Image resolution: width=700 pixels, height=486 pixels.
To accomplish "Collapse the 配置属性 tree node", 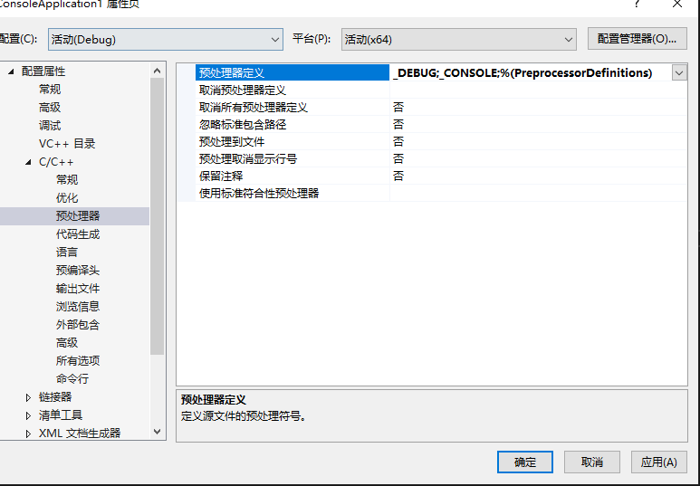I will (x=11, y=71).
